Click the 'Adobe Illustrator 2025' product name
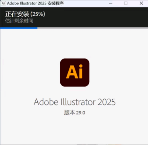The image size is (148, 145). click(x=75, y=102)
